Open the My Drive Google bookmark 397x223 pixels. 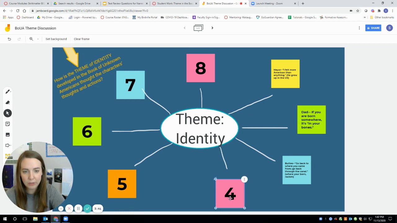pyautogui.click(x=50, y=17)
